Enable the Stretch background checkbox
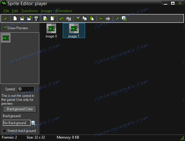This screenshot has height=141, width=185. point(4,131)
